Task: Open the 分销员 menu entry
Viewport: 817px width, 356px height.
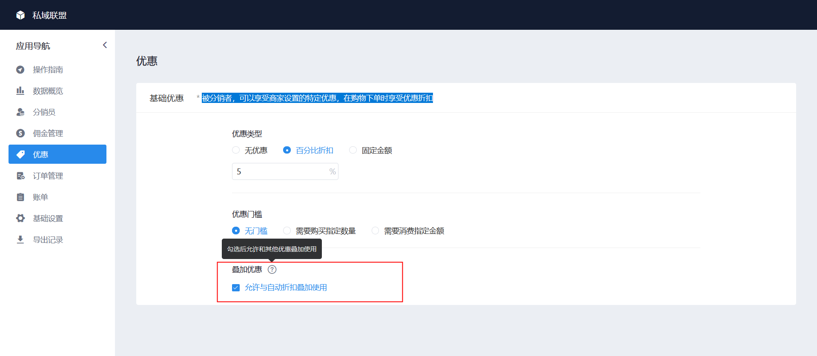Action: tap(57, 112)
